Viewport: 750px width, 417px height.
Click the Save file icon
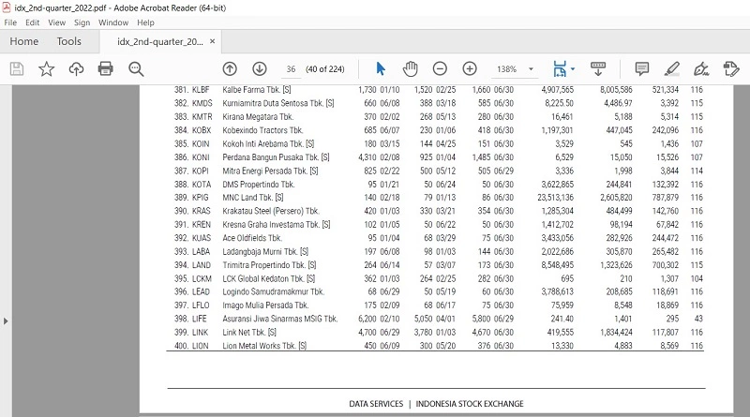click(x=17, y=68)
